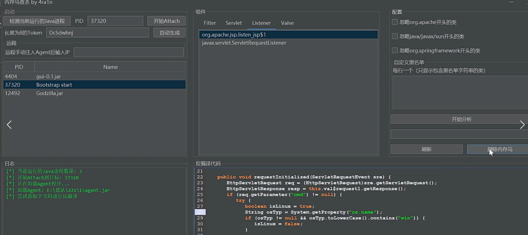Select the Listener tab
Viewport: 528px width, 235px height.
261,23
